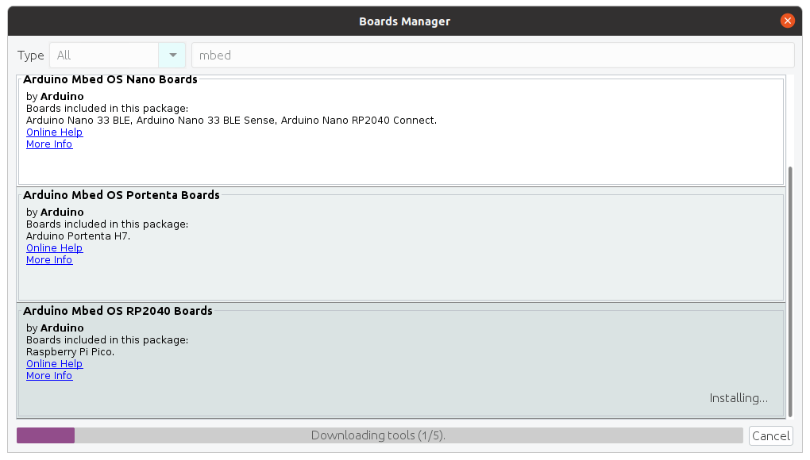Click the Type label
The image size is (810, 460).
30,56
